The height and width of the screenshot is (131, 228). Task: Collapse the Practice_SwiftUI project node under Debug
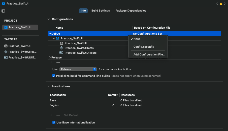tap(54, 38)
